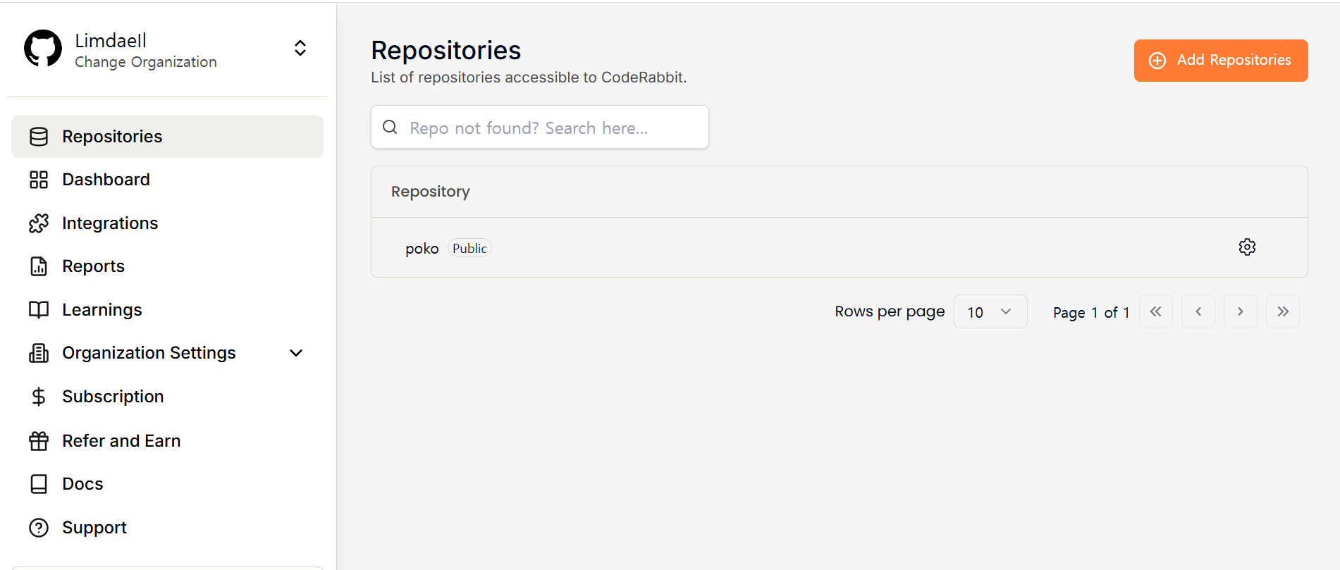Open Docs from the sidebar
Viewport: 1340px width, 570px height.
pos(82,484)
